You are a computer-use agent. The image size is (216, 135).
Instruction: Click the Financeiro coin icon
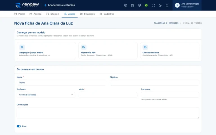(x=81, y=14)
